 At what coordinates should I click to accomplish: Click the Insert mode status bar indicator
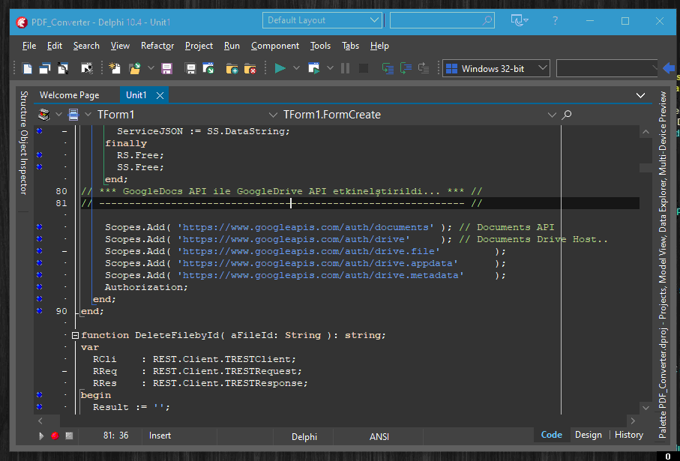point(160,436)
